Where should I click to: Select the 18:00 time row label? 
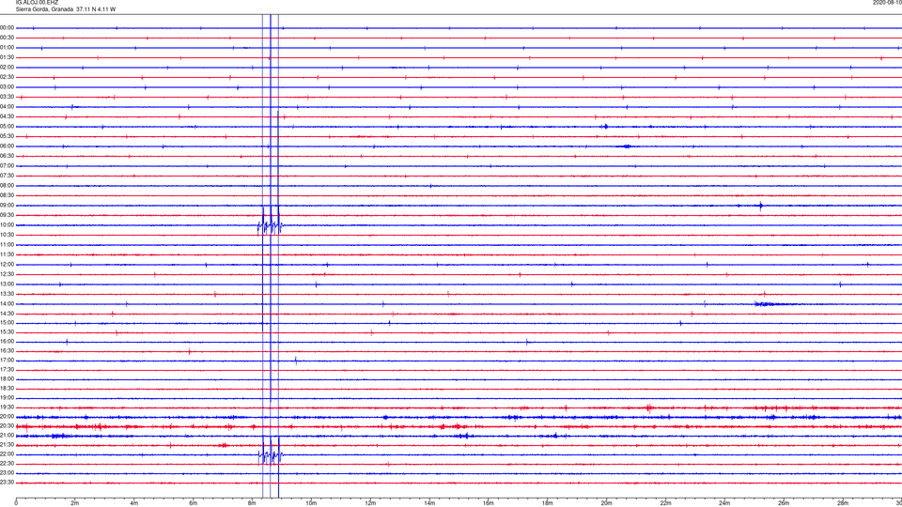(x=8, y=378)
